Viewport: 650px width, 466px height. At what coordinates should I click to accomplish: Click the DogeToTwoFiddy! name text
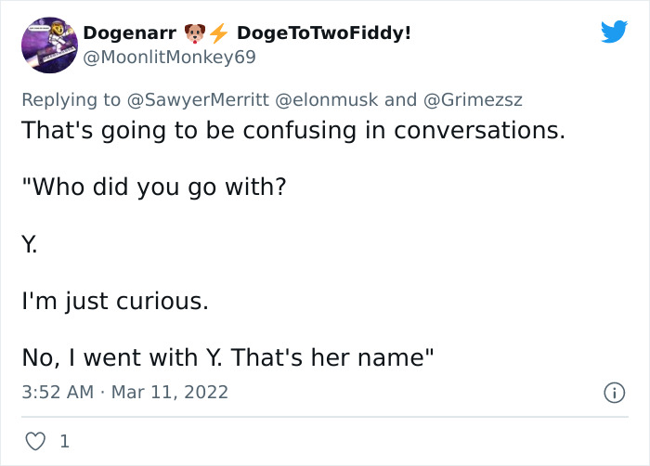[323, 33]
